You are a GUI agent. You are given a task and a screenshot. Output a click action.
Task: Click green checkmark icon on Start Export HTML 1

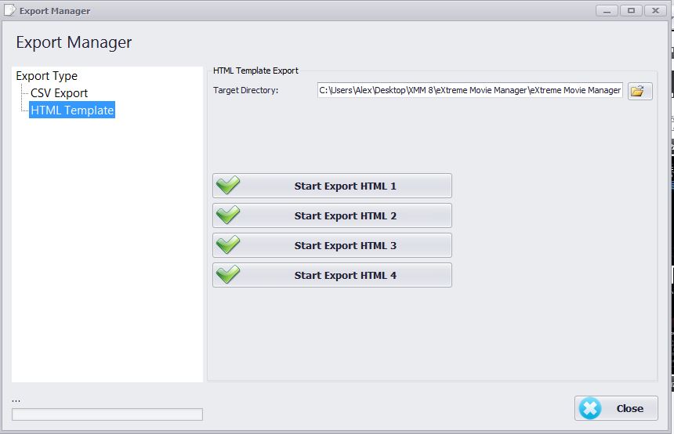pyautogui.click(x=228, y=186)
